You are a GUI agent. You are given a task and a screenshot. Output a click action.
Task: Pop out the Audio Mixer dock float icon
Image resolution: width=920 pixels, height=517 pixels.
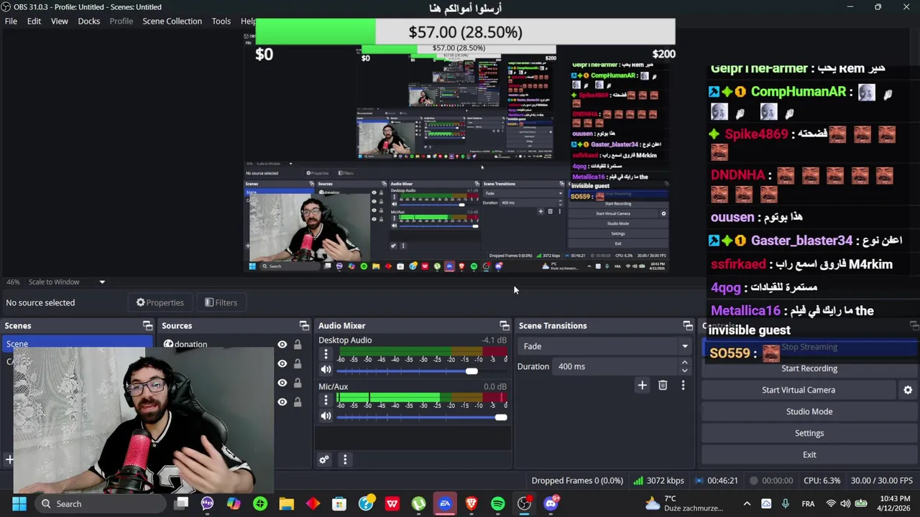(x=504, y=325)
